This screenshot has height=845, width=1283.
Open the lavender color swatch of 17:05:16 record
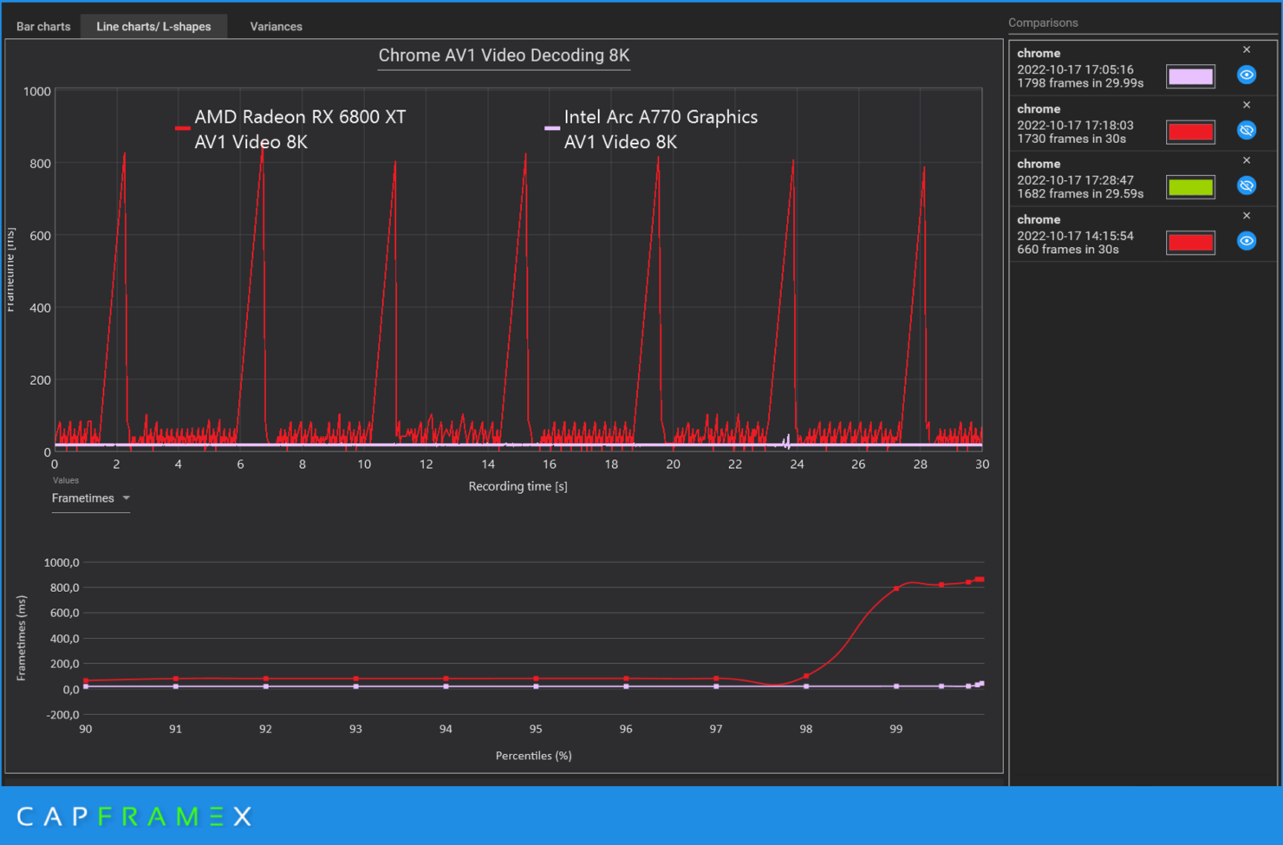tap(1190, 76)
